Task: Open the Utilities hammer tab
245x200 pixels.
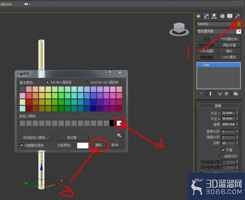Action: pyautogui.click(x=237, y=16)
